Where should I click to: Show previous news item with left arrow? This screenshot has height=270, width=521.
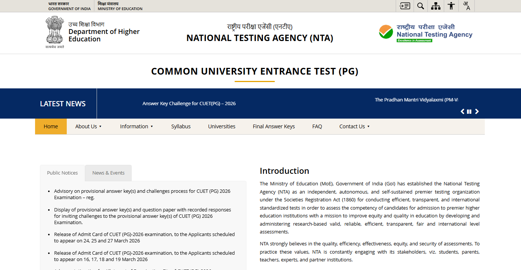click(462, 112)
